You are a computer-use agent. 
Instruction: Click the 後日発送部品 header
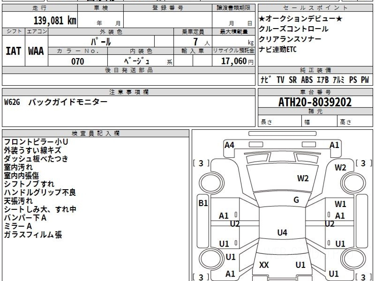[129, 70]
